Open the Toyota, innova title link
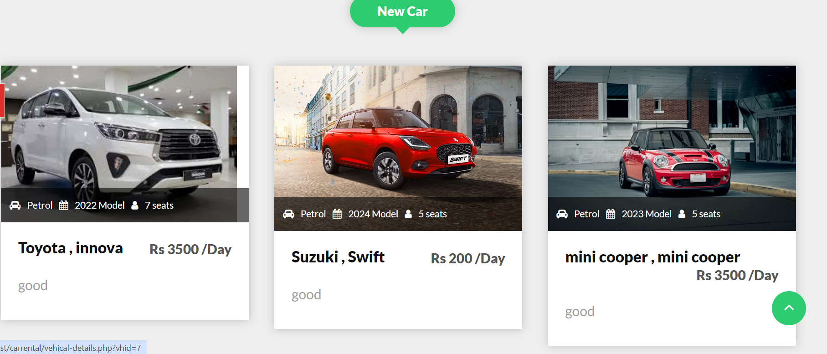 point(71,248)
